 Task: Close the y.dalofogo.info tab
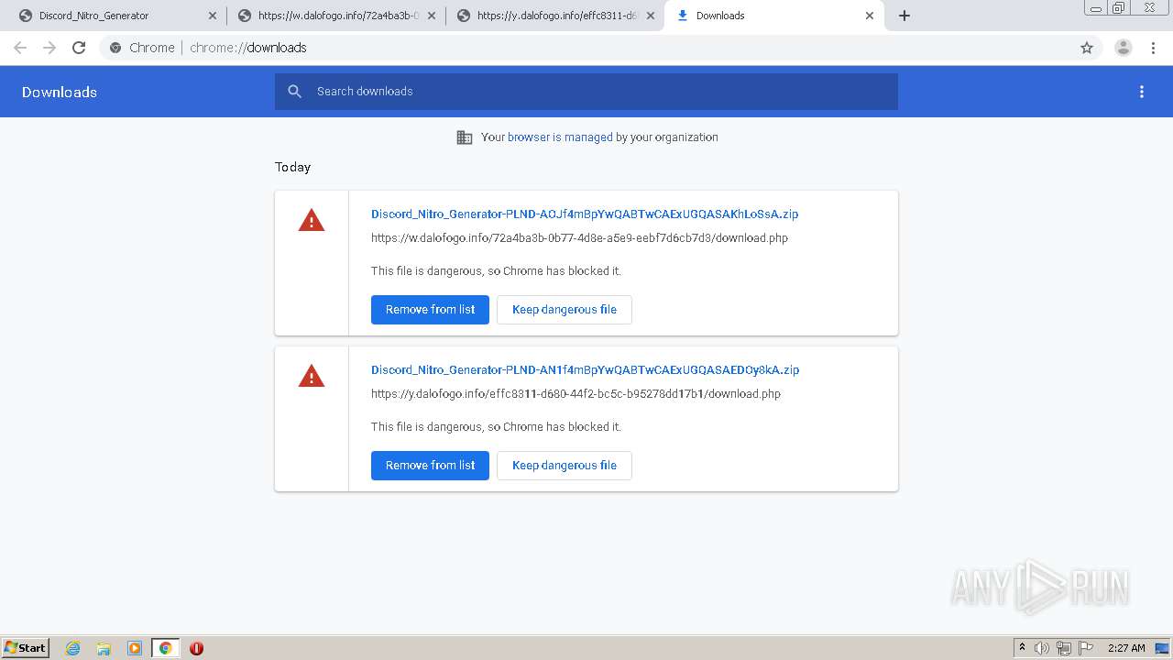651,16
